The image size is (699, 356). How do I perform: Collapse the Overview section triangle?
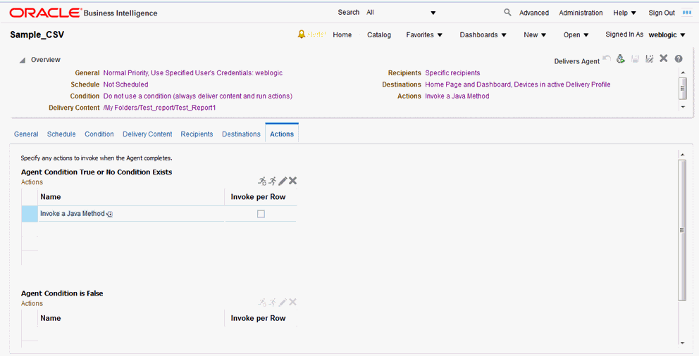23,60
